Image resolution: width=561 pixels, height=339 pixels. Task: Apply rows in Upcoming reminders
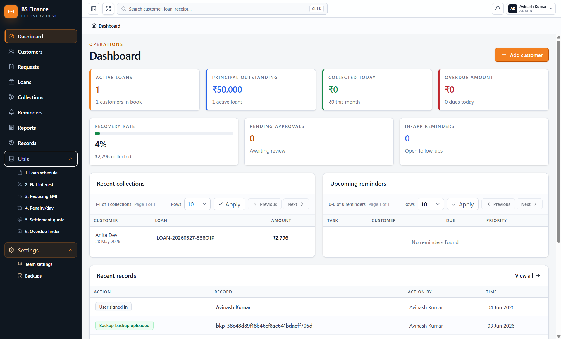(463, 204)
